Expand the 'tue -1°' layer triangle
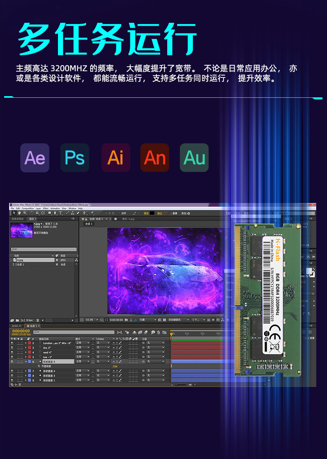327x459 pixels. [x=26, y=357]
